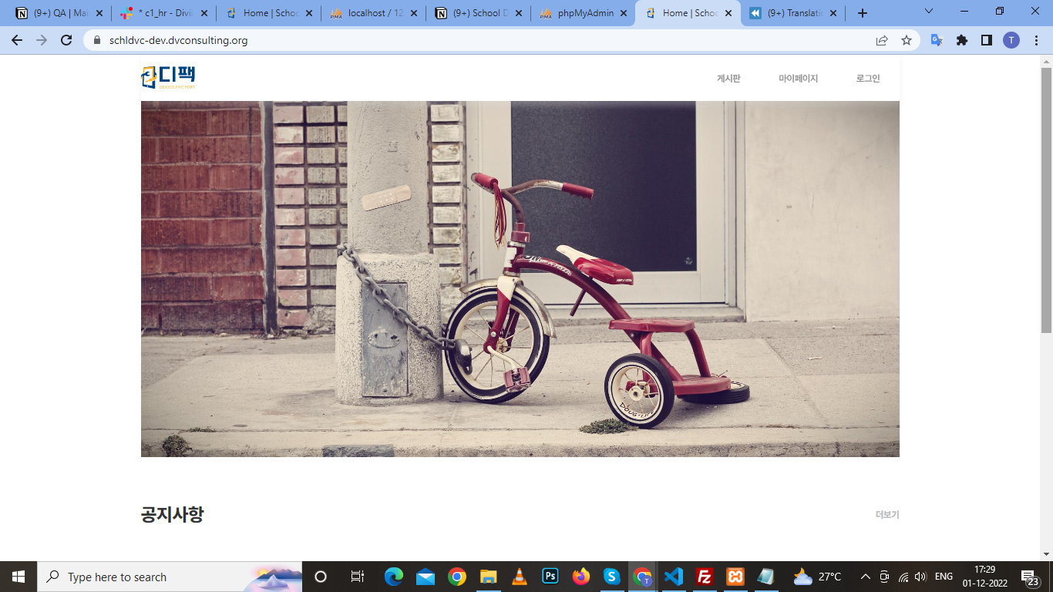Screen dimensions: 1053x592
Task: Open the Chrome profile avatar
Action: coord(1011,40)
